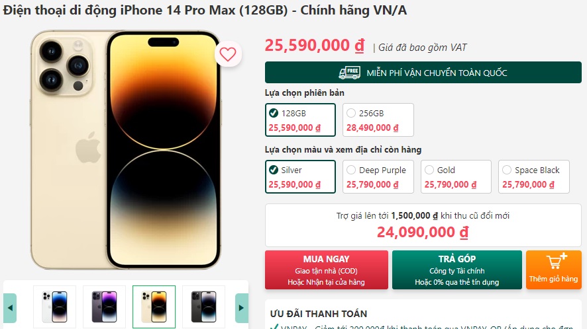The image size is (587, 329).
Task: Open the TRẢ GÓP installment option
Action: pyautogui.click(x=457, y=270)
